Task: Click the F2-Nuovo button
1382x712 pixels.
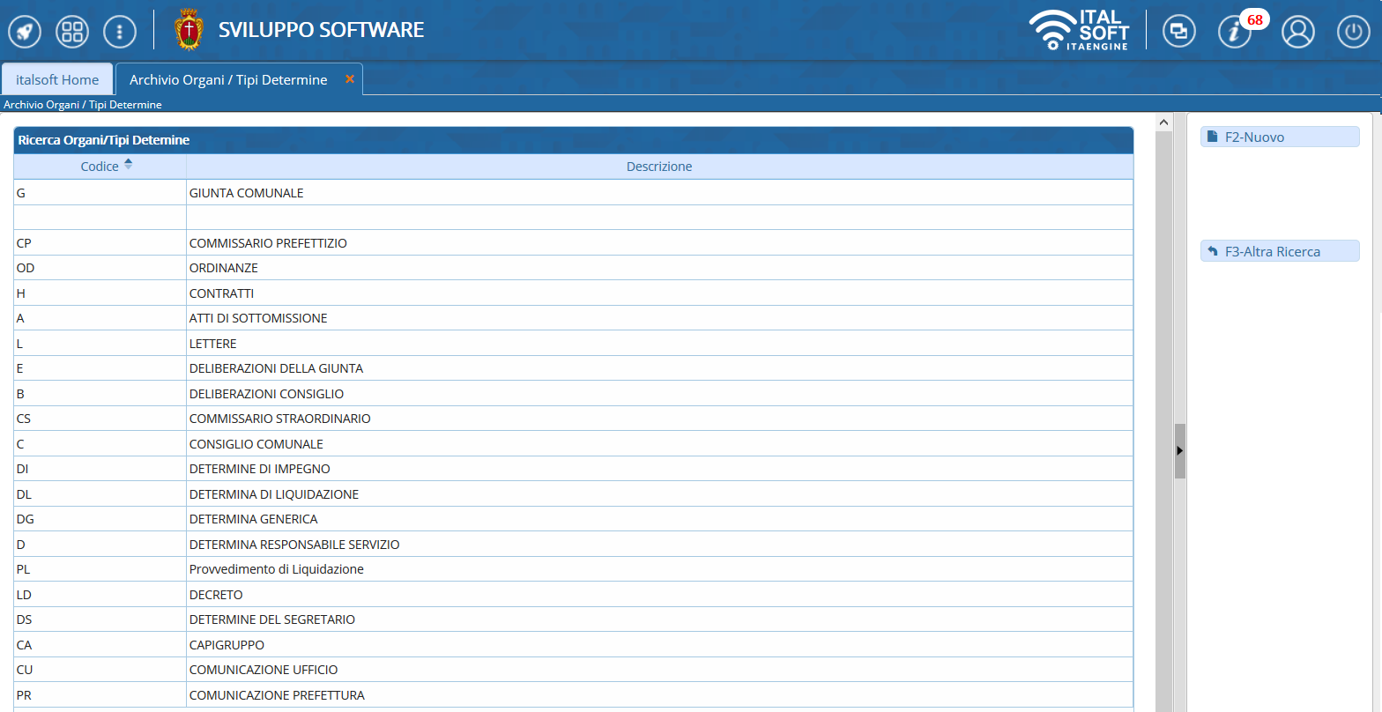Action: pos(1279,137)
